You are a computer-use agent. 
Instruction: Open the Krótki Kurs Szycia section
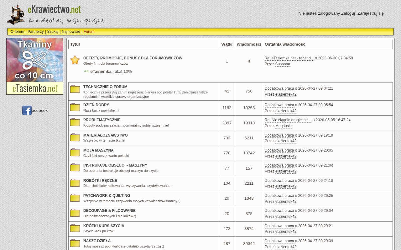click(x=104, y=226)
